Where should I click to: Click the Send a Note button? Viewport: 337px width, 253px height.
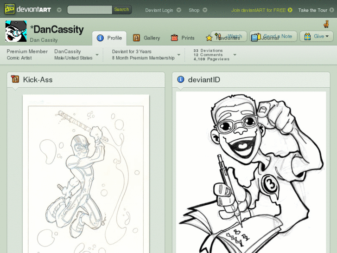[x=273, y=36]
